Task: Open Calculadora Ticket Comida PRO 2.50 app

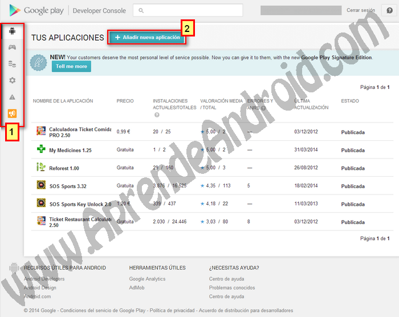Action: (80, 132)
